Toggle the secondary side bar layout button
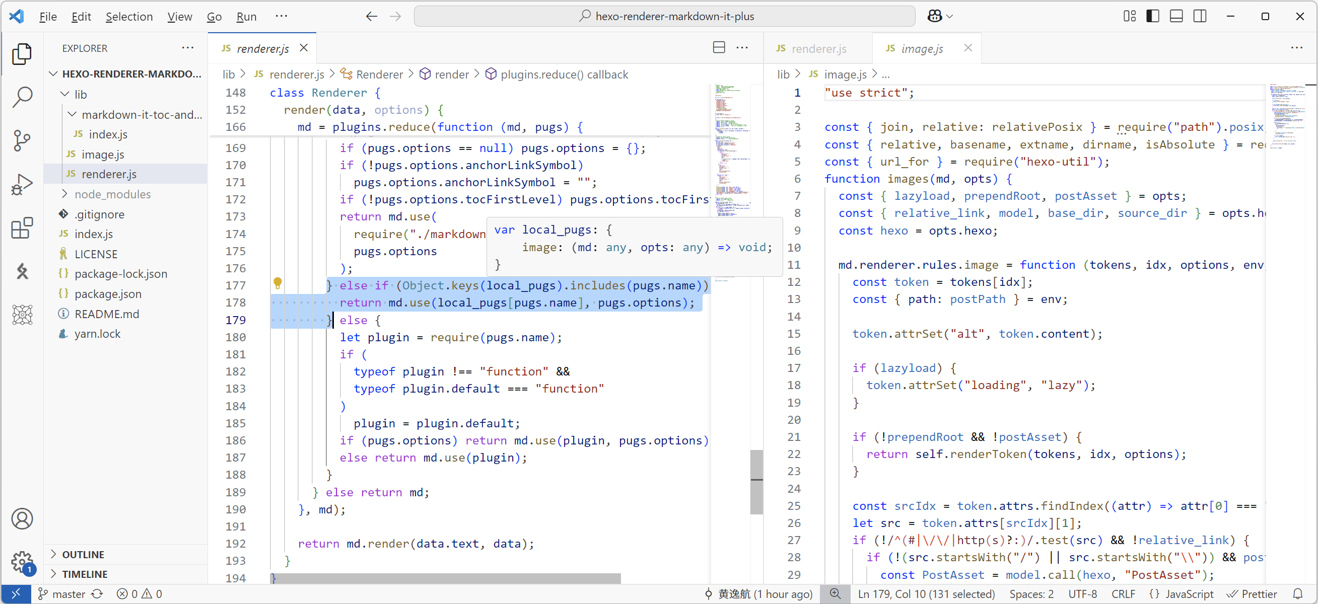 1200,17
